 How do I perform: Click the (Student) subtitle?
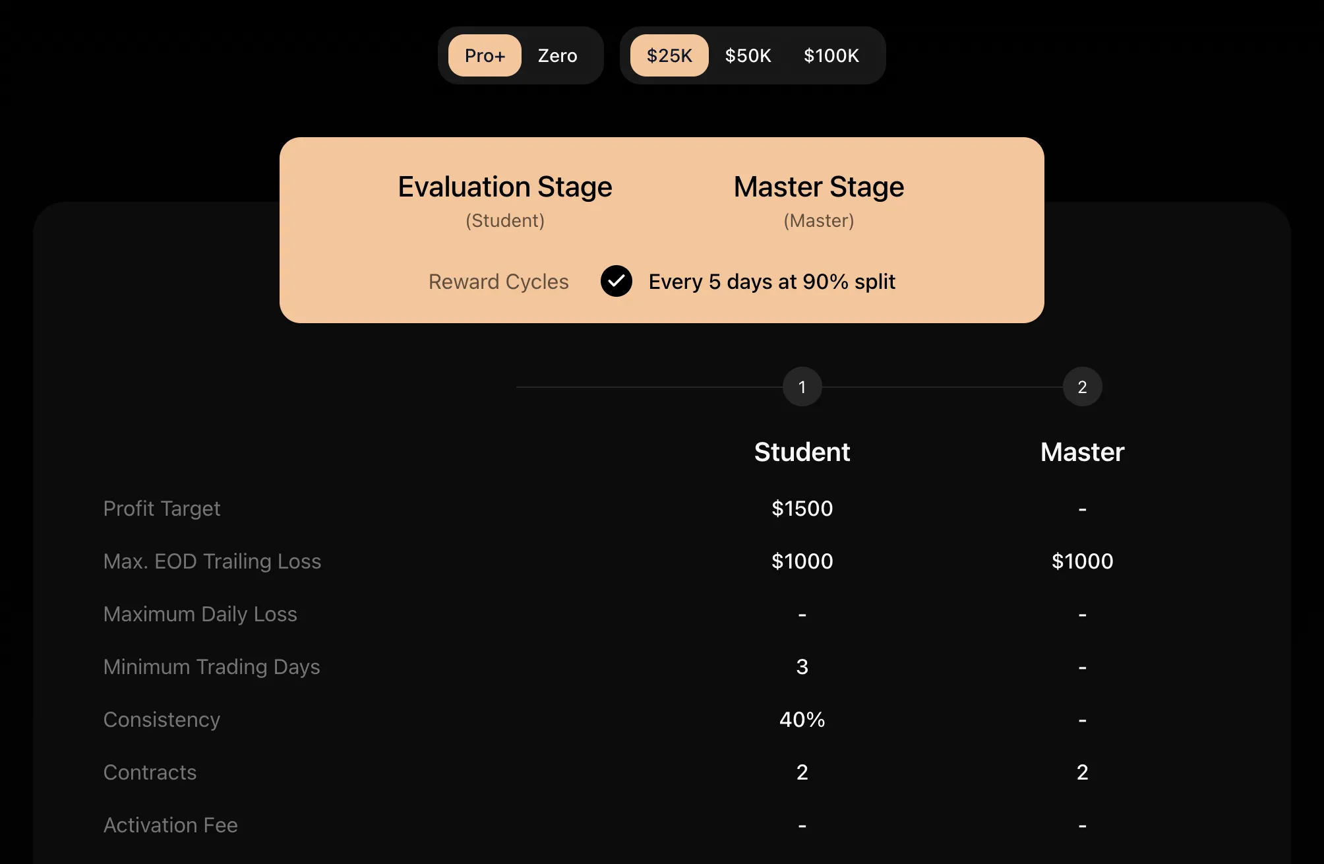(x=505, y=220)
